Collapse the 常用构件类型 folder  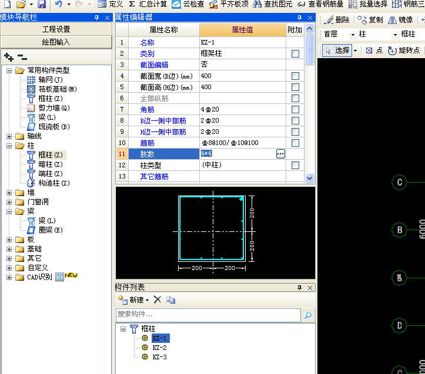9,70
